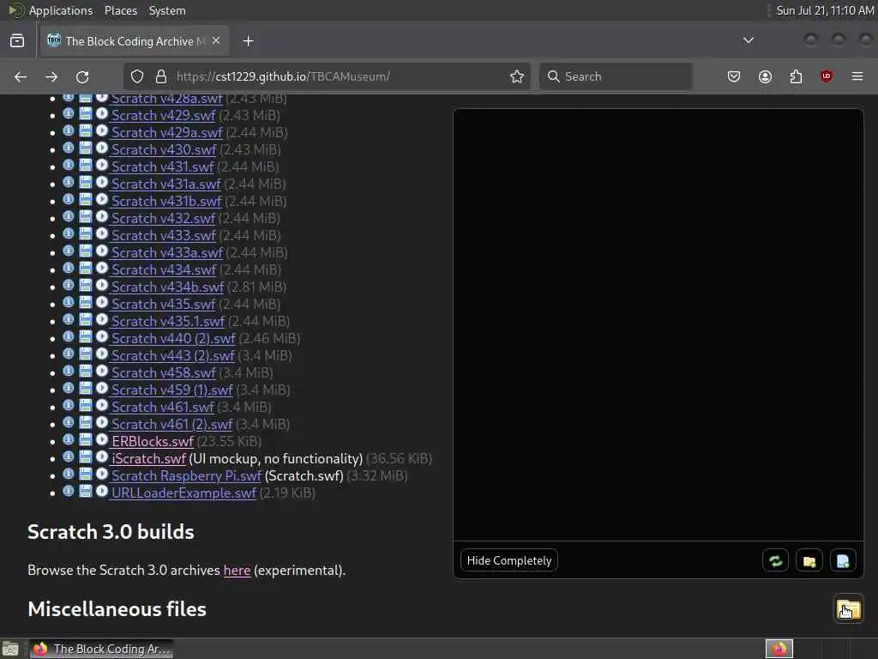Click the Hide Completely button
The image size is (878, 659).
(509, 560)
